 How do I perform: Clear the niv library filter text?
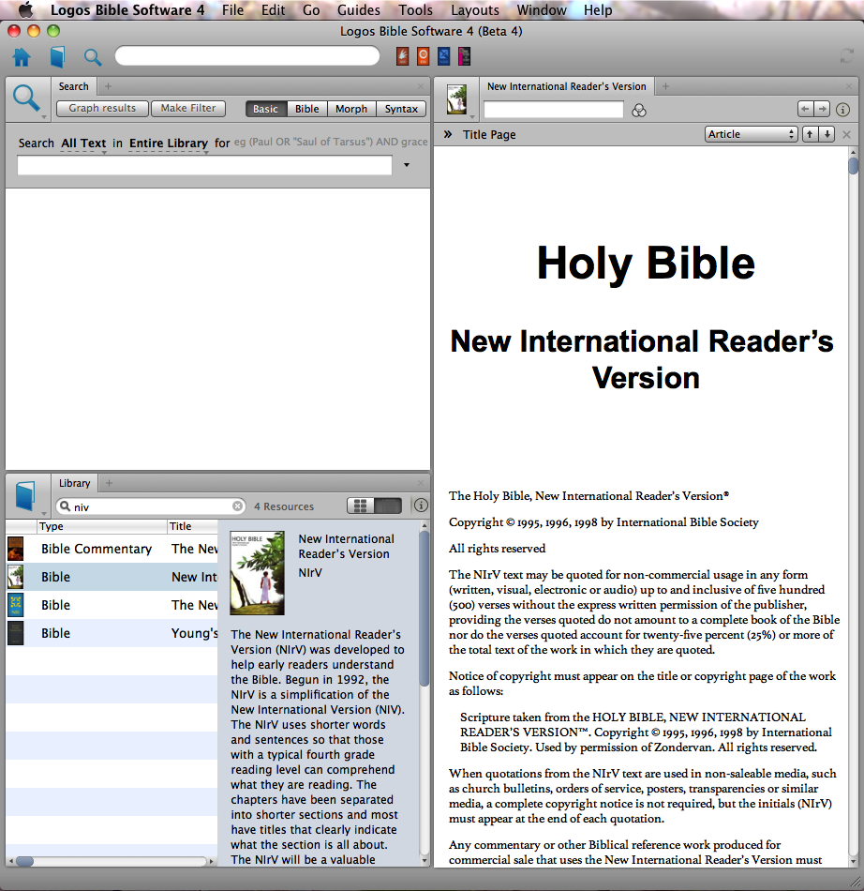tap(237, 506)
